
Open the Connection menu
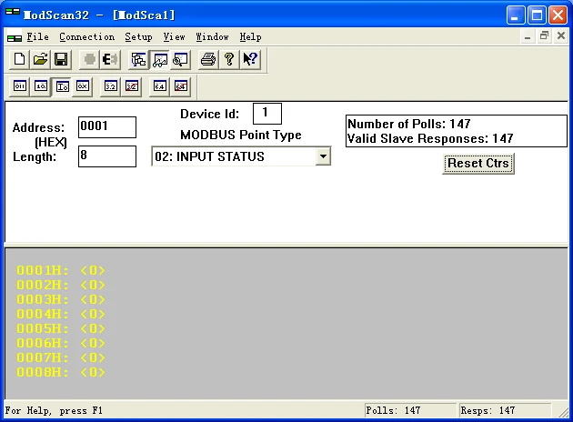pyautogui.click(x=87, y=37)
